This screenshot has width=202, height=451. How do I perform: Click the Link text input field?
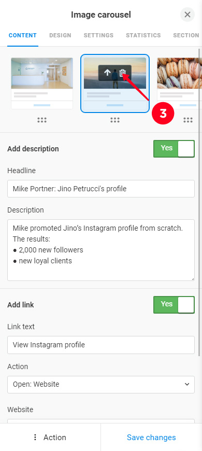point(101,345)
